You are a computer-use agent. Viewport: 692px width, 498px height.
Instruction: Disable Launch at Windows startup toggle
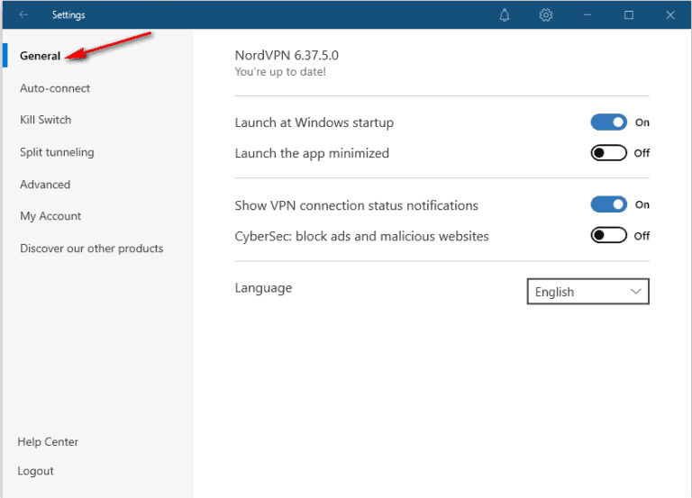coord(608,122)
